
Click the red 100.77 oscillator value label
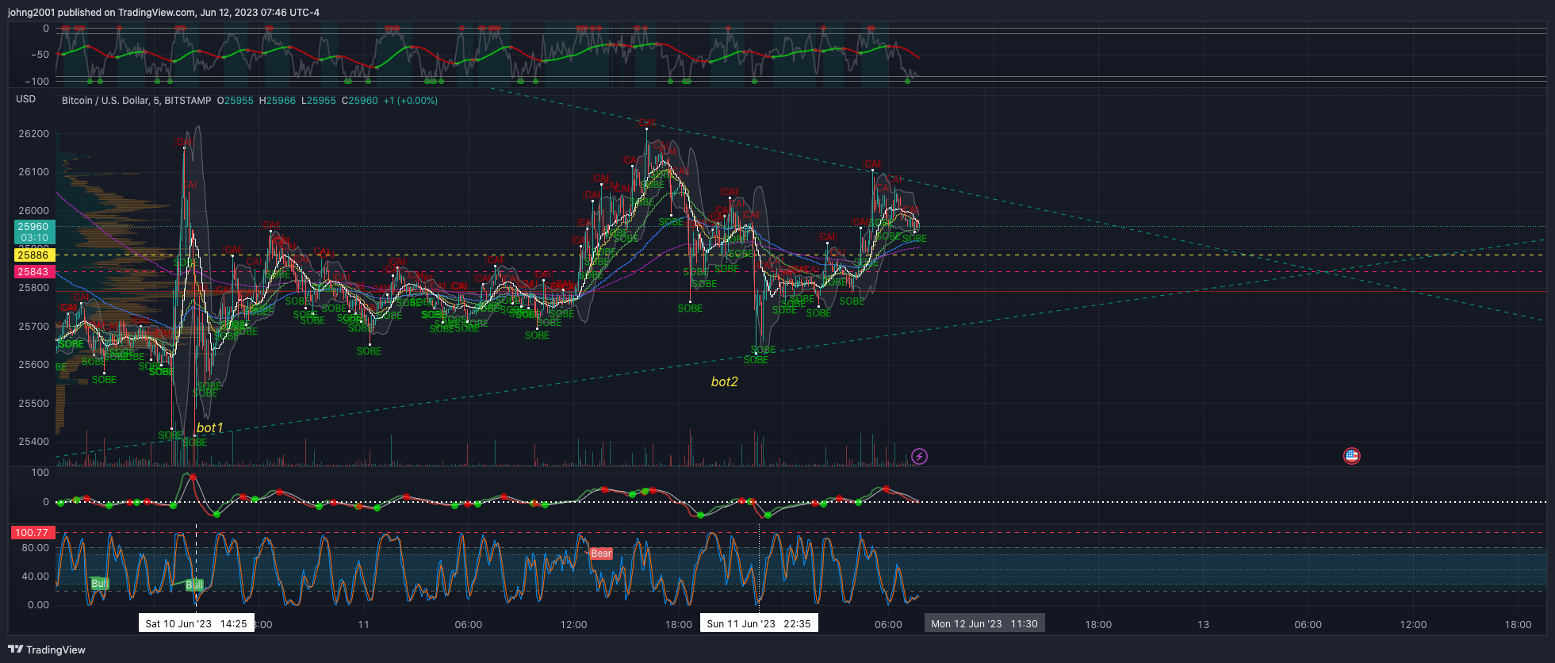[32, 533]
